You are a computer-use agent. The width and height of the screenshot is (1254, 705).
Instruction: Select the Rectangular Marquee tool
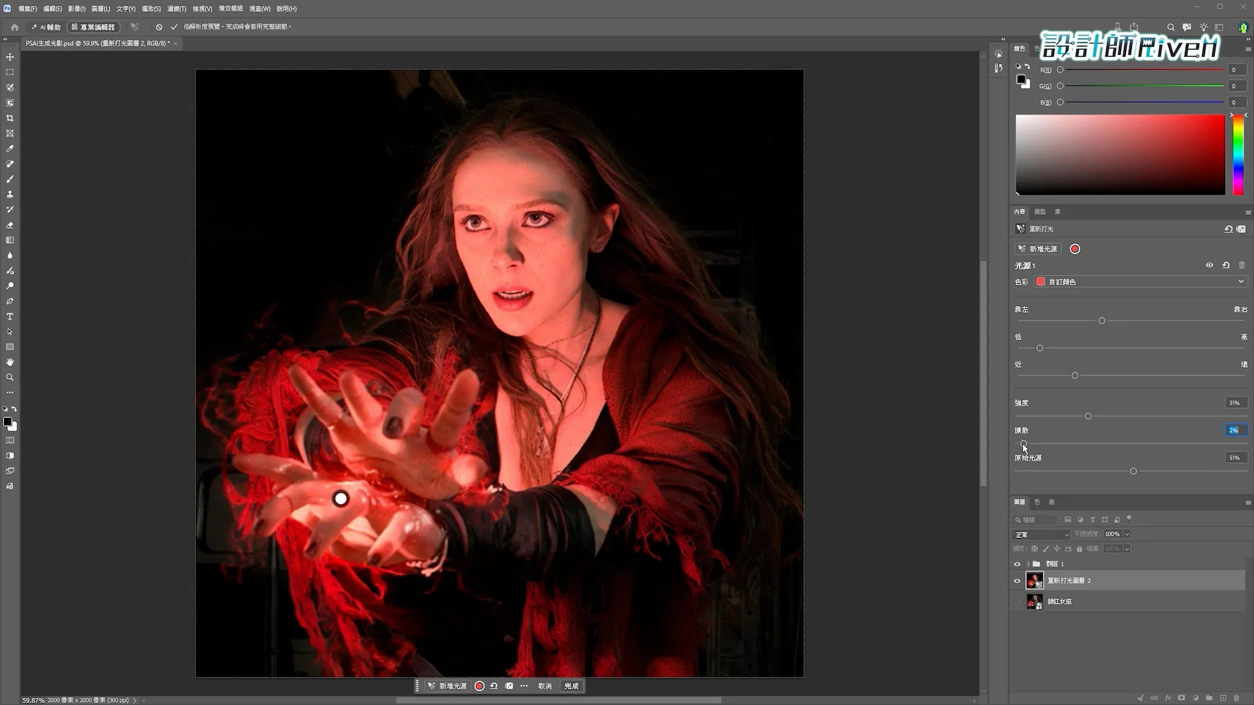(x=10, y=72)
